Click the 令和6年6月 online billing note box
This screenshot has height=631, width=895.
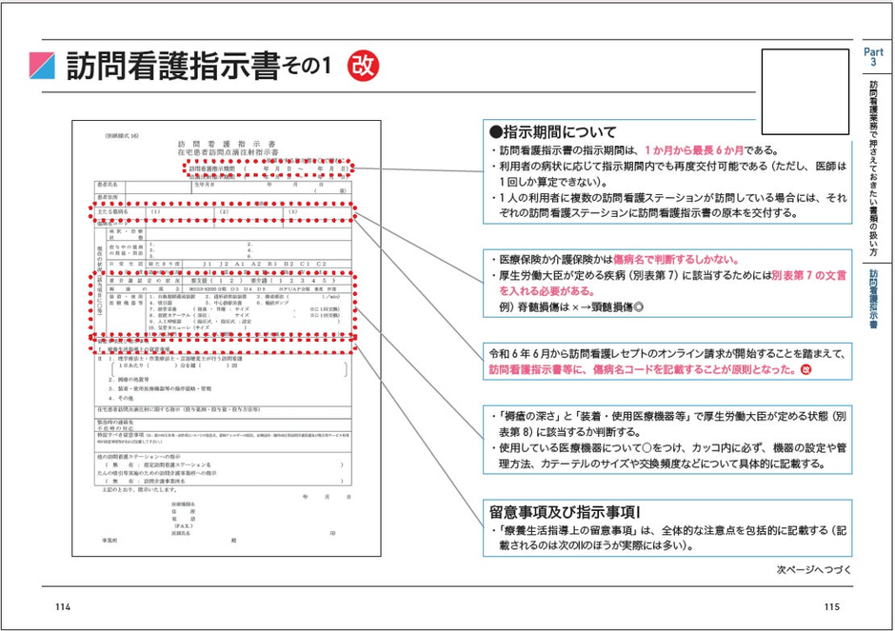coord(667,362)
